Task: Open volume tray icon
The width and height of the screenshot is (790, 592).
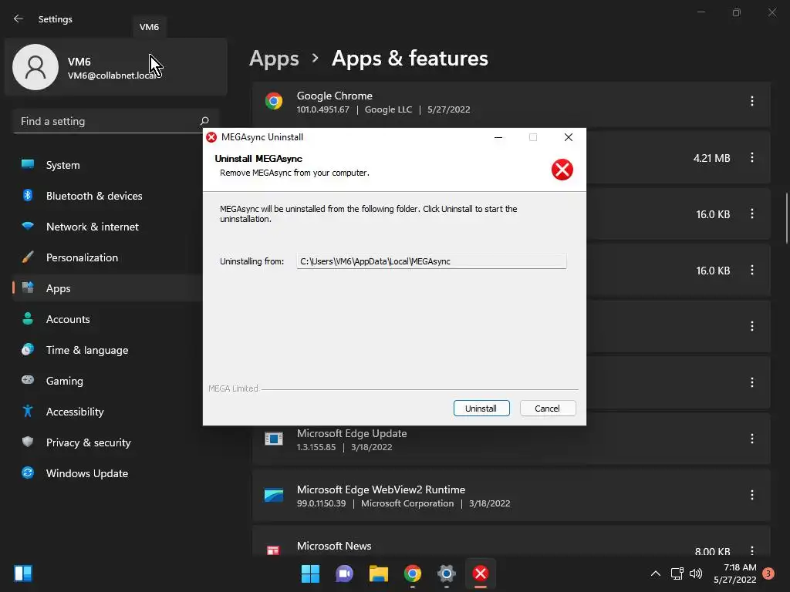Action: click(696, 573)
